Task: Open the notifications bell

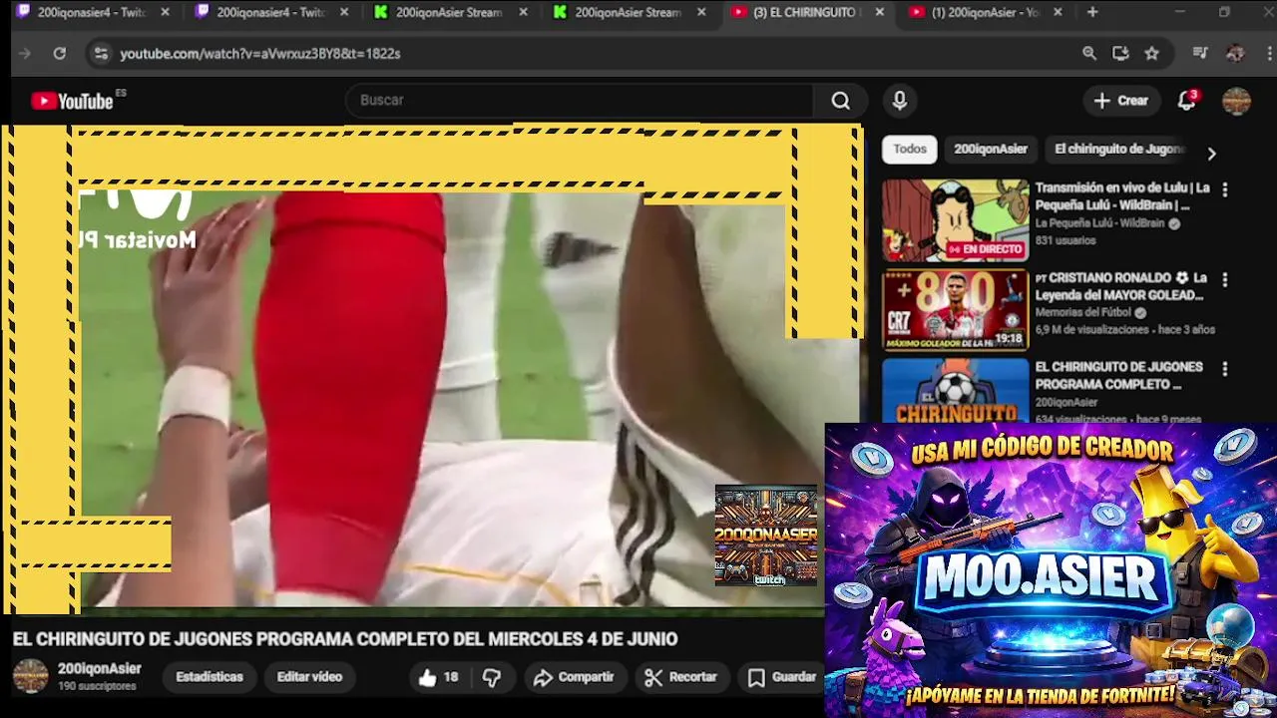Action: click(x=1186, y=101)
